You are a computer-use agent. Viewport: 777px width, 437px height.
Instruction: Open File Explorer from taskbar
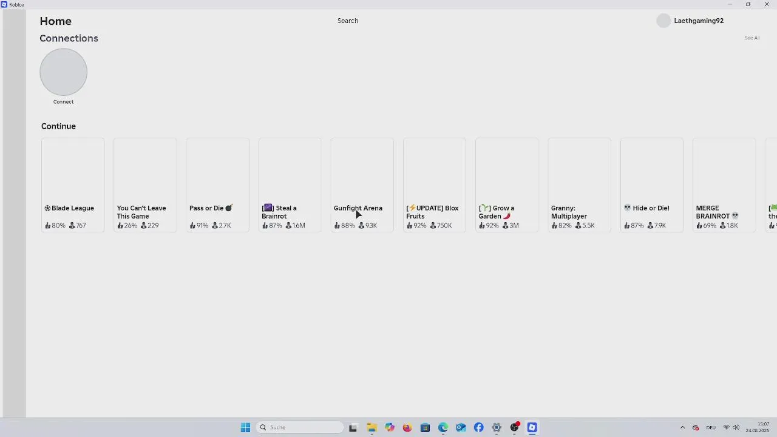coord(372,427)
